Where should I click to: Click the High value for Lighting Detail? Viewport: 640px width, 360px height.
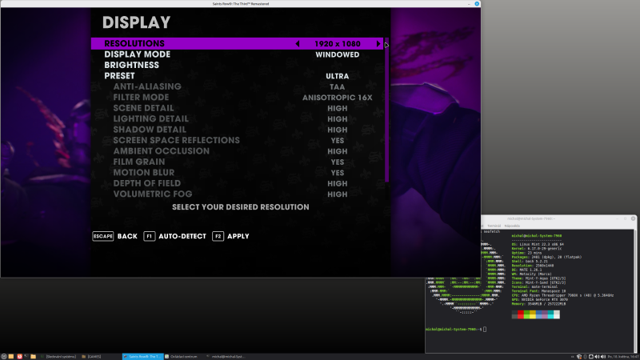click(x=337, y=119)
